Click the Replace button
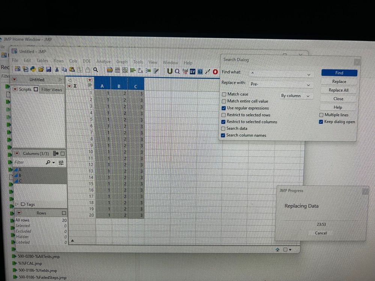 (339, 81)
